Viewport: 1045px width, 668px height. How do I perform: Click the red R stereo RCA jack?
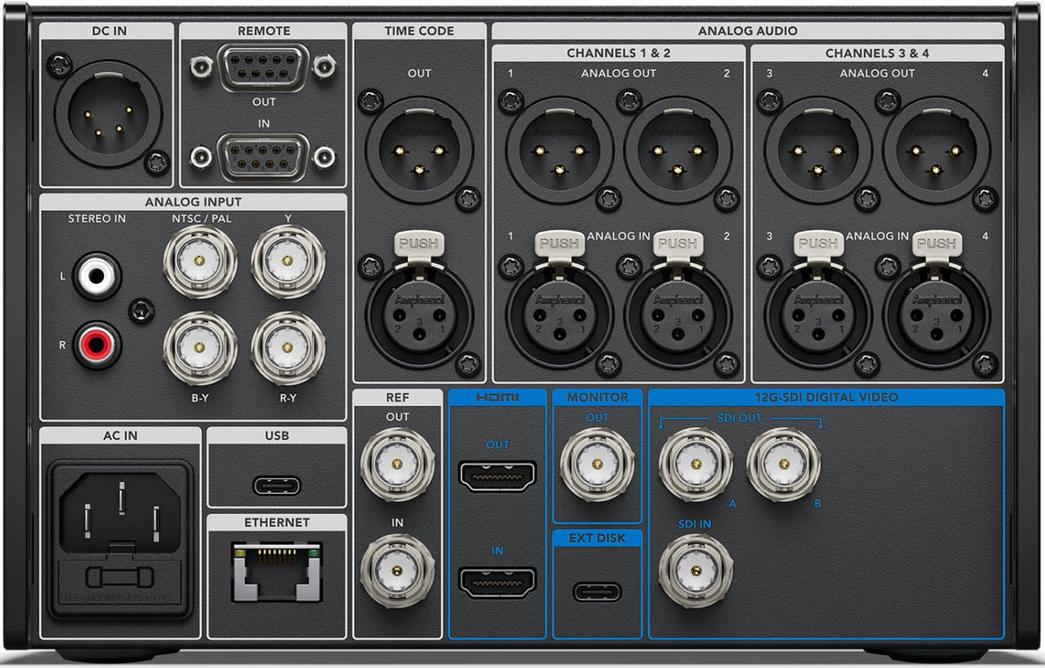coord(98,344)
